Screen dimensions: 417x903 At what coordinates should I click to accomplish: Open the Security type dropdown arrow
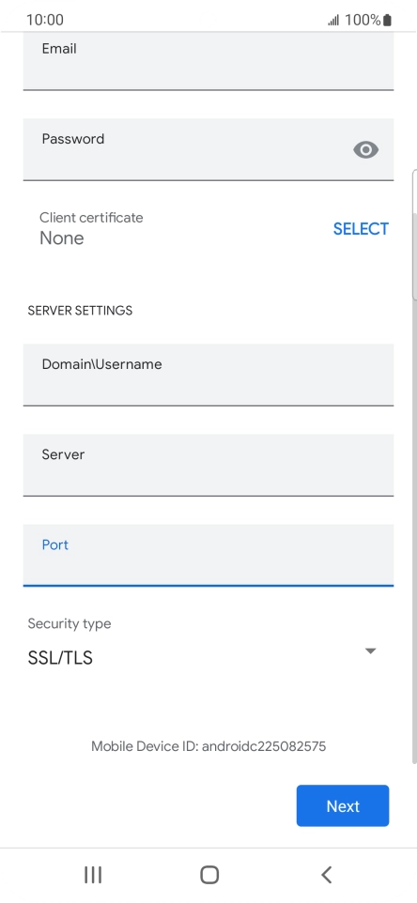[x=370, y=650]
